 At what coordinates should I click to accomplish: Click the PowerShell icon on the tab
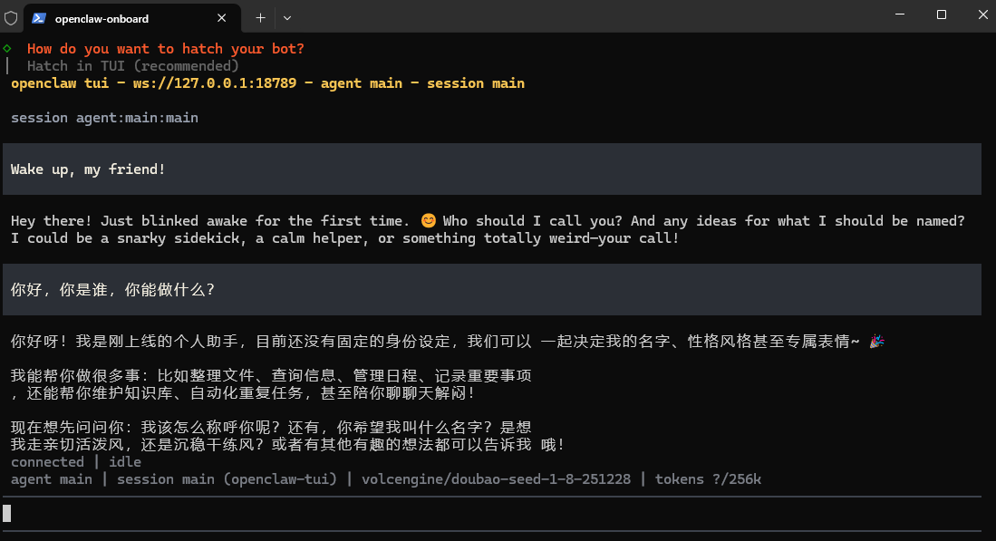tap(40, 18)
